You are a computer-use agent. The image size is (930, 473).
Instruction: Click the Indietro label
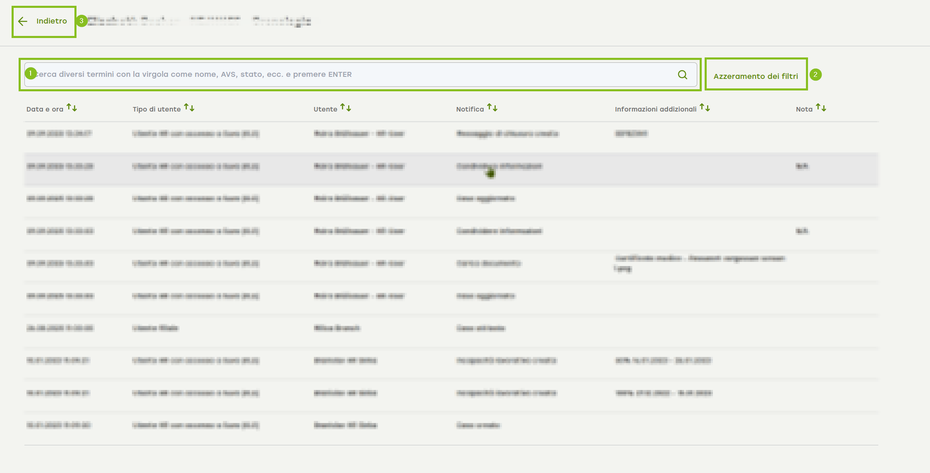[x=52, y=21]
